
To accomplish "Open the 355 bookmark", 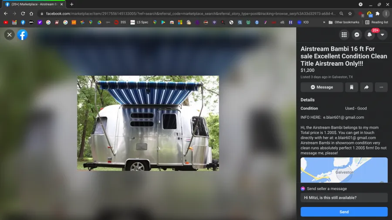I will click(x=120, y=22).
